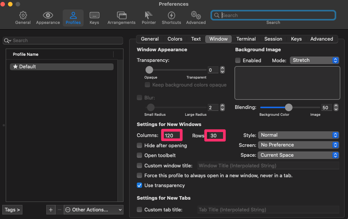Screen dimensions: 348x219
Task: Click the Preferences toolbar Search field
Action: coord(273,15)
